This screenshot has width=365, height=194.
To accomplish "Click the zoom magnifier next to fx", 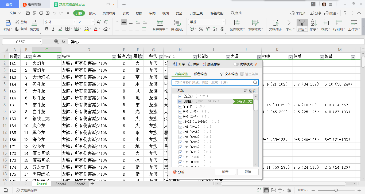I will pos(56,42).
